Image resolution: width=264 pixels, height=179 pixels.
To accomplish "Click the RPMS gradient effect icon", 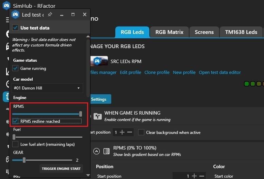I will [106, 151].
